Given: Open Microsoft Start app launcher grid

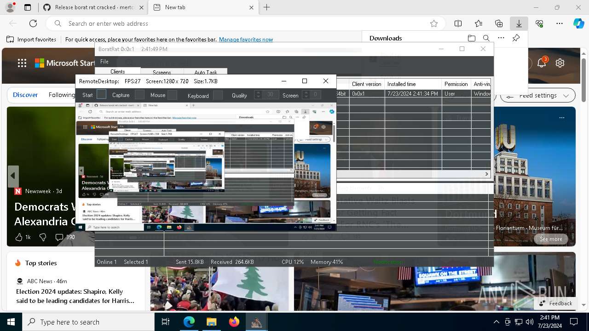Looking at the screenshot, I should tap(22, 63).
